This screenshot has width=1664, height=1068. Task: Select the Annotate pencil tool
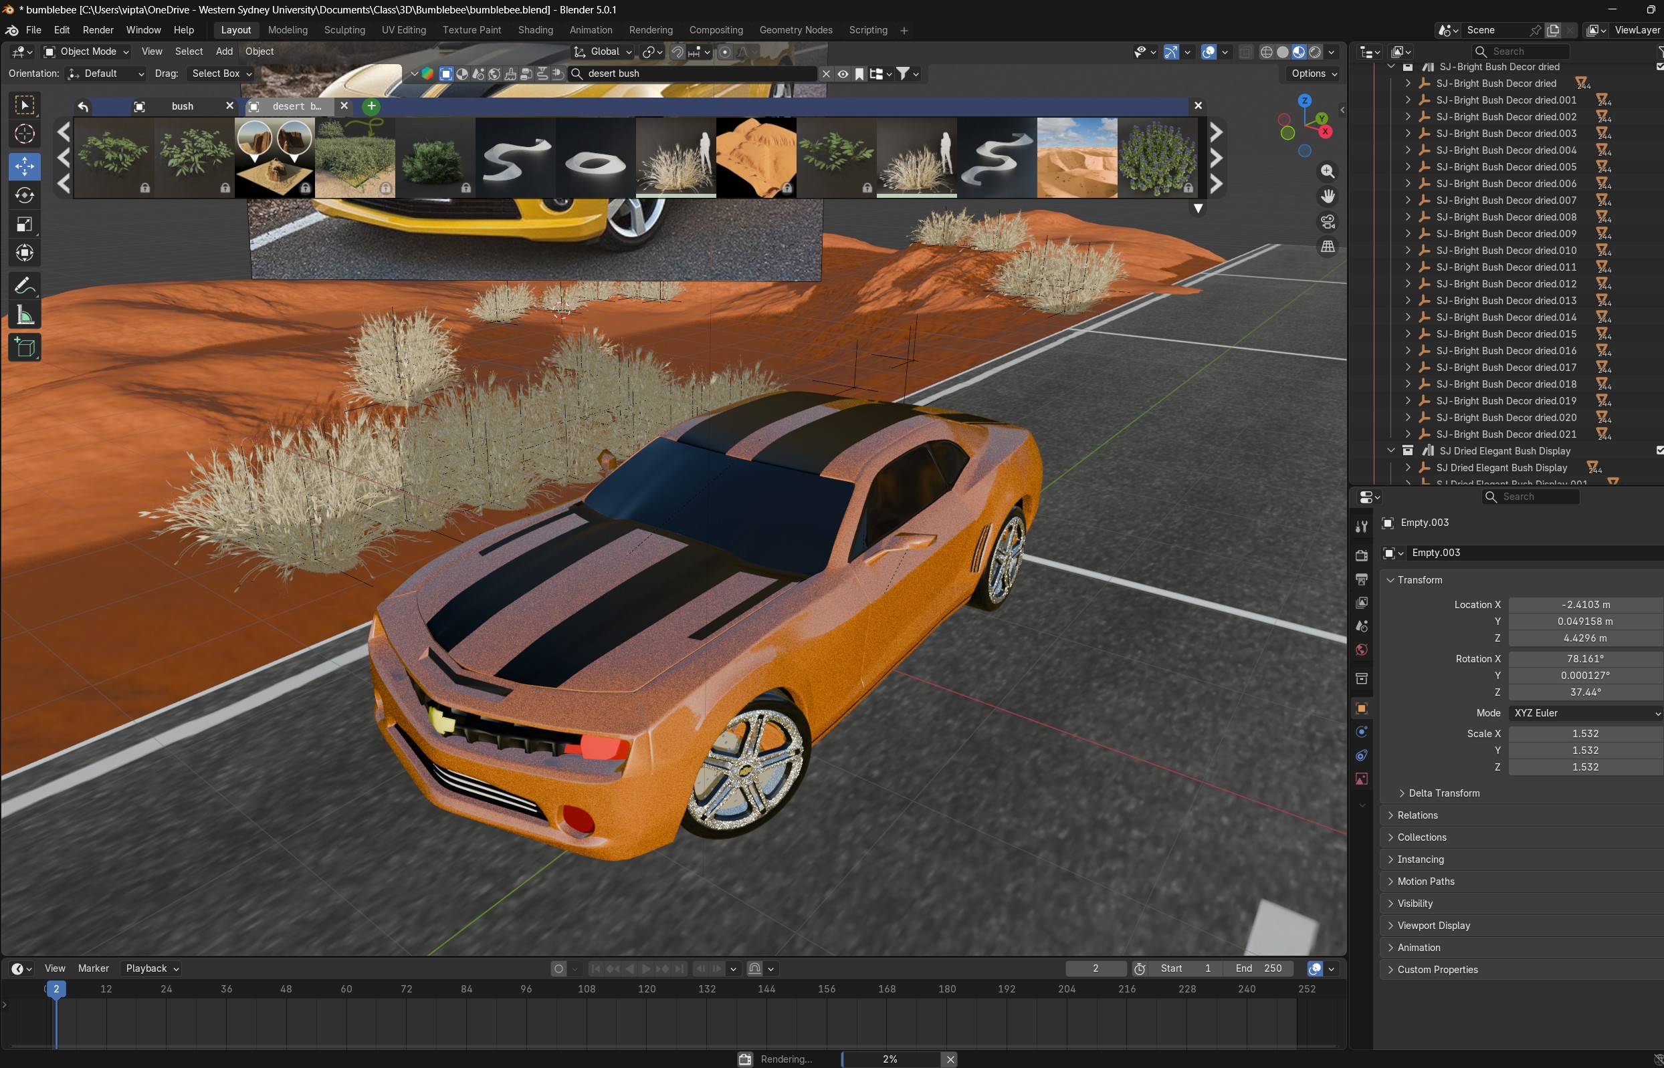click(x=25, y=286)
